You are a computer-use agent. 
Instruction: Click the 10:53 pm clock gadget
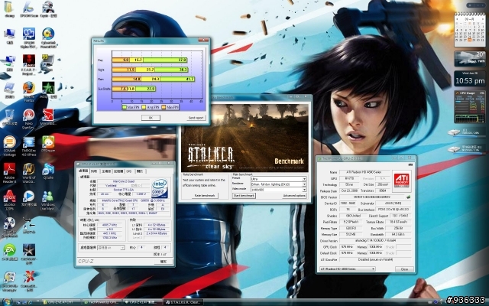470,79
